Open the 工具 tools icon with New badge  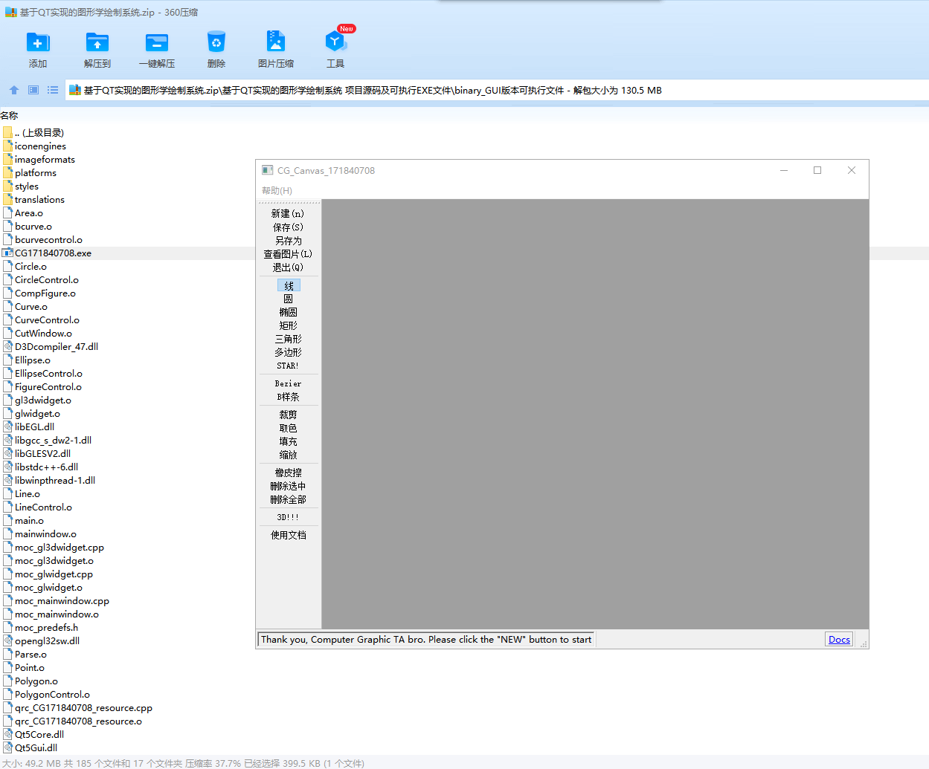[335, 42]
